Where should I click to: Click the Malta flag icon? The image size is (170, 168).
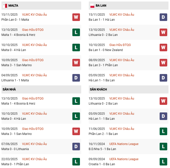tap(5, 6)
